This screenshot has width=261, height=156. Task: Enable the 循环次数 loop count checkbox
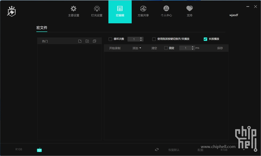point(110,39)
